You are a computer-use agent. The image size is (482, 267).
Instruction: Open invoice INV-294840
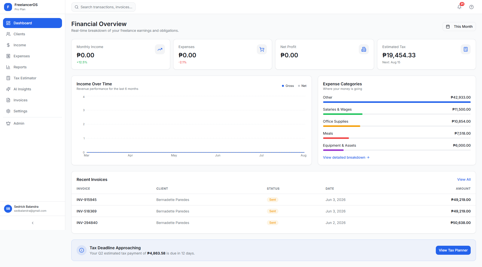click(x=87, y=223)
